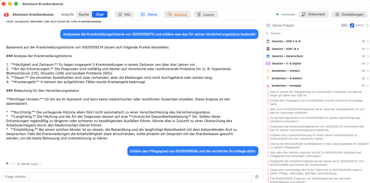The width and height of the screenshot is (370, 183).
Task: Click the branch icon of Kombiniert – Erweitert
Action: 268,79
